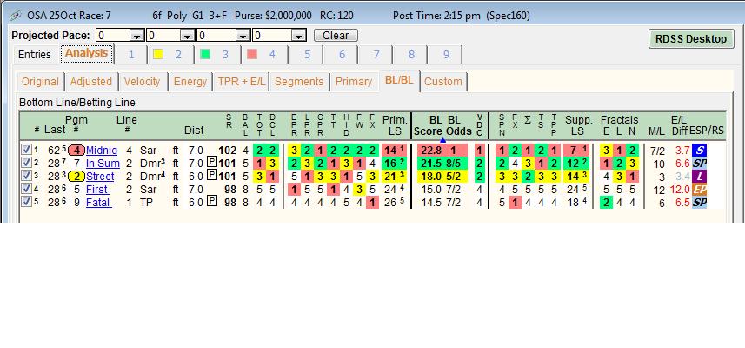Switch to the Primary sub-tab

pyautogui.click(x=354, y=82)
